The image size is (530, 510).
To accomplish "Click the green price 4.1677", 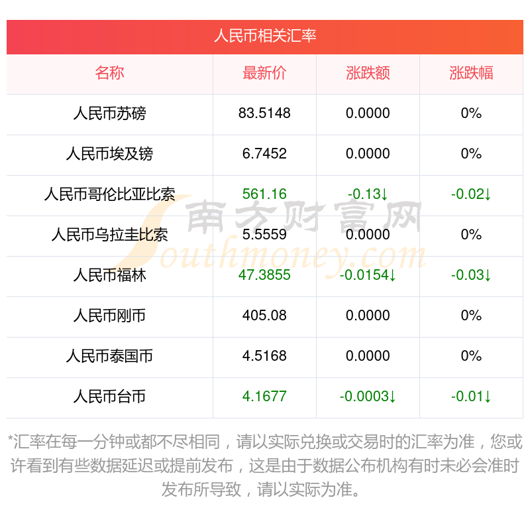I will tap(264, 397).
